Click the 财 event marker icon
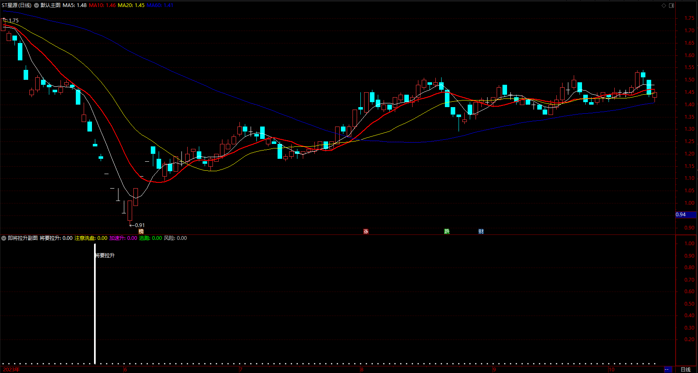698x373 pixels. 481,232
